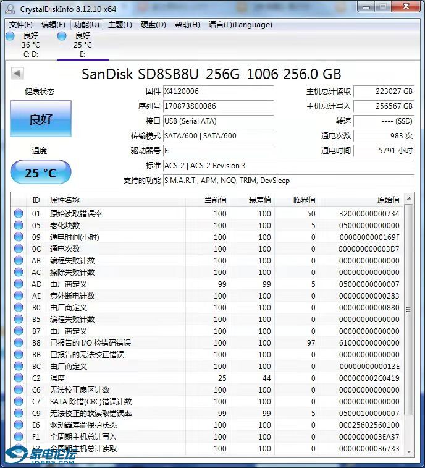Click status orb for 01 原始读取错误率
Viewport: 425px width, 468px height.
pos(19,213)
